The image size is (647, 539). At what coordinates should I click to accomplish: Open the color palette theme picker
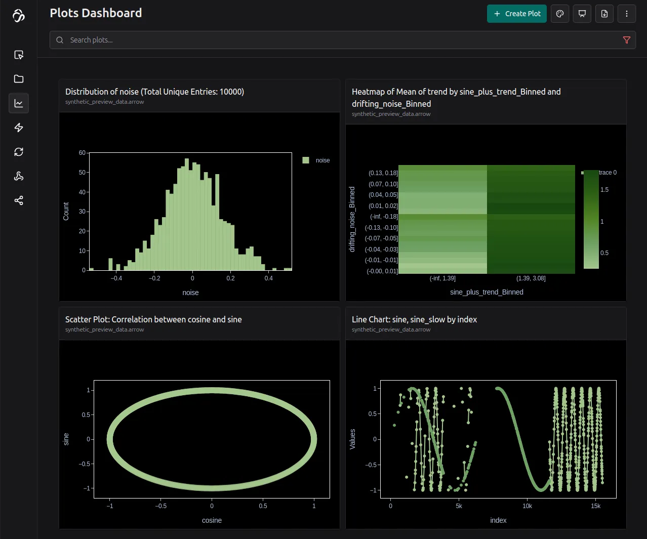click(560, 14)
